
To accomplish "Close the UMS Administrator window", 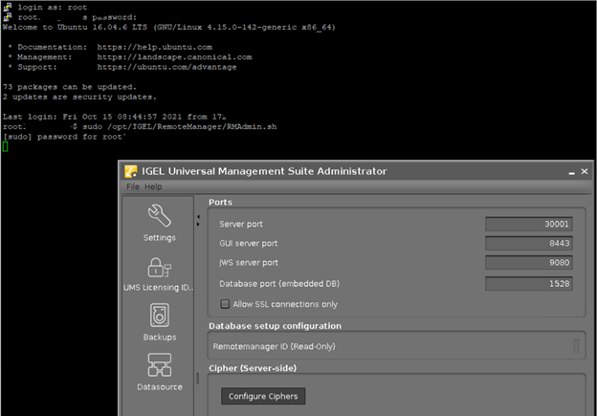I will pos(584,172).
